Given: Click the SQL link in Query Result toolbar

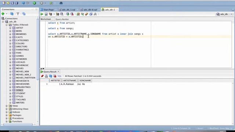Looking at the screenshot, I should coord(59,76).
